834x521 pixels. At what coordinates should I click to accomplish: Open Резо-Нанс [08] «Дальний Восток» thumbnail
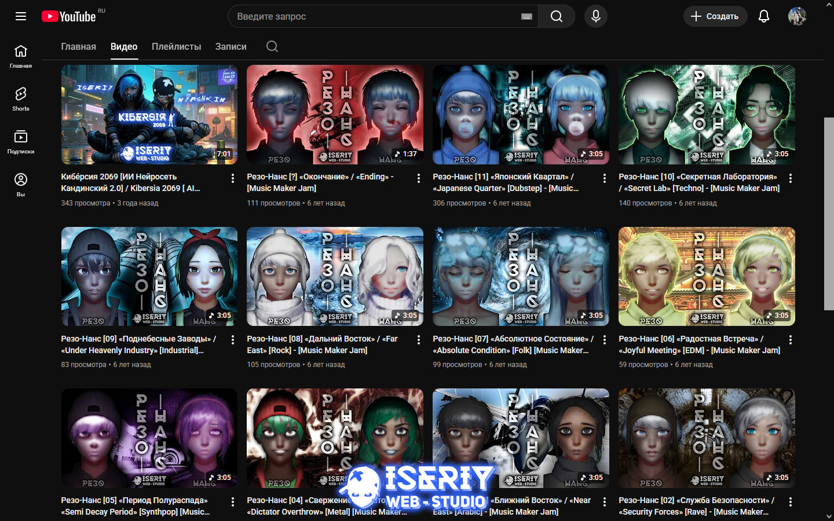click(335, 276)
